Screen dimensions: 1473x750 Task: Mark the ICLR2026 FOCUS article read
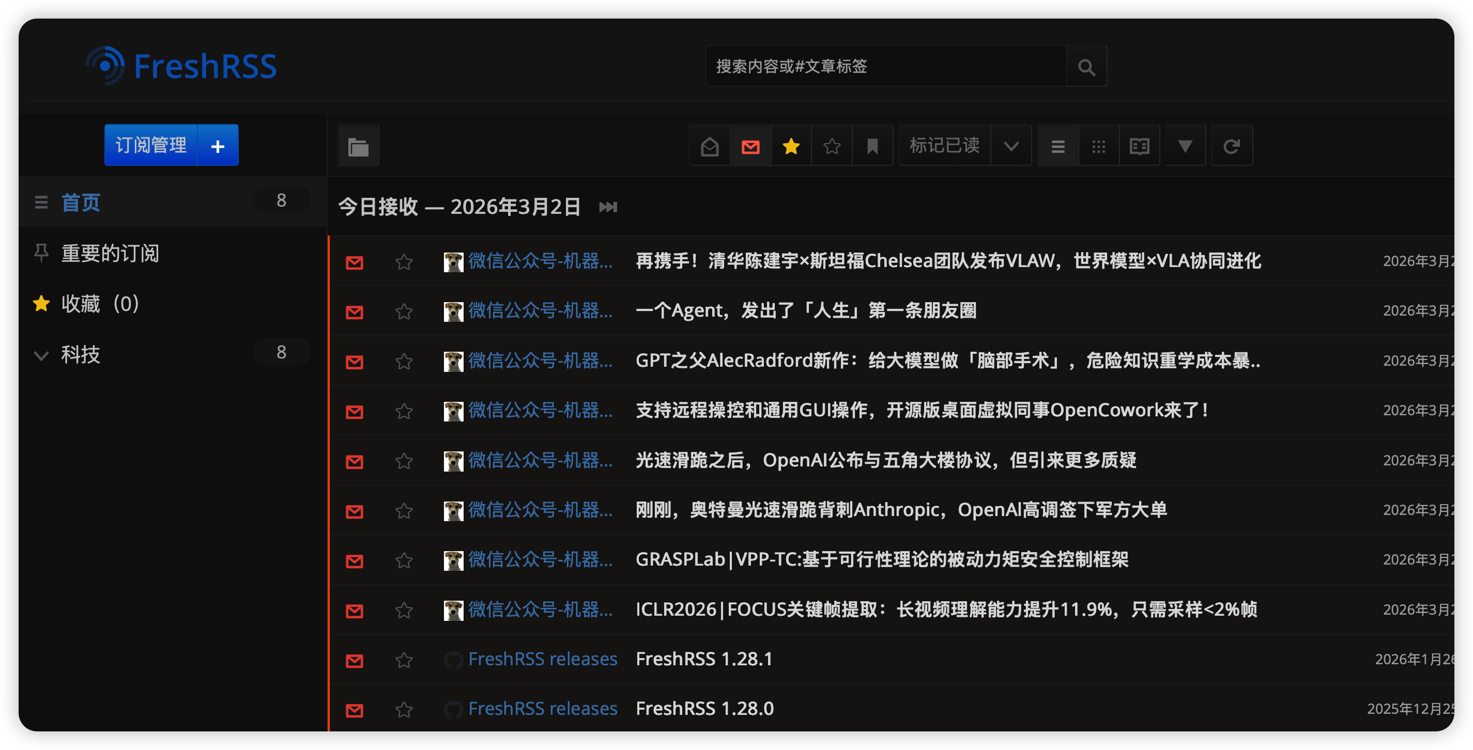(x=355, y=611)
